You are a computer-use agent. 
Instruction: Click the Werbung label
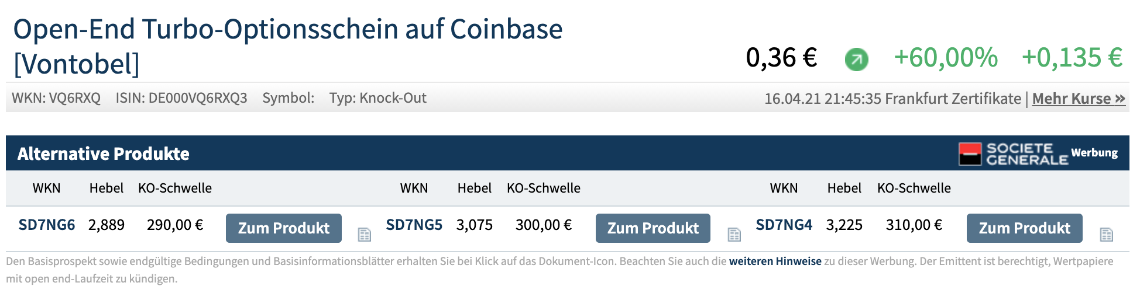(x=1094, y=153)
